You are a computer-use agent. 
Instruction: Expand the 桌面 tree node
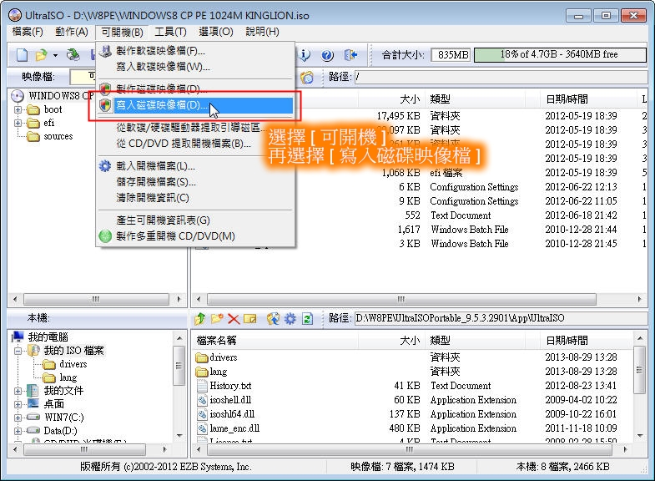(18, 404)
